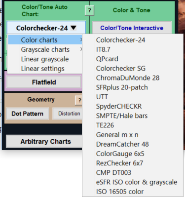This screenshot has height=198, width=185.
Task: Pick ChromaDuMonde 28 chart
Action: (133, 78)
